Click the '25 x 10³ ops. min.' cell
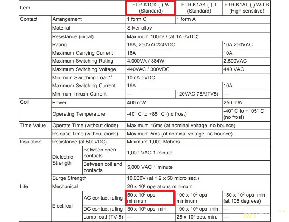 pos(199,217)
